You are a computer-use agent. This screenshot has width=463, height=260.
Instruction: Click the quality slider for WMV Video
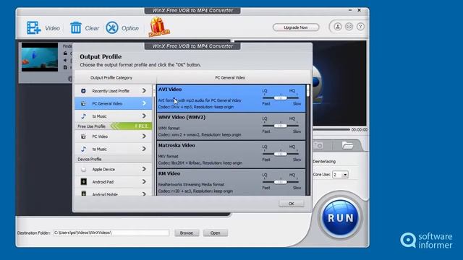280,126
